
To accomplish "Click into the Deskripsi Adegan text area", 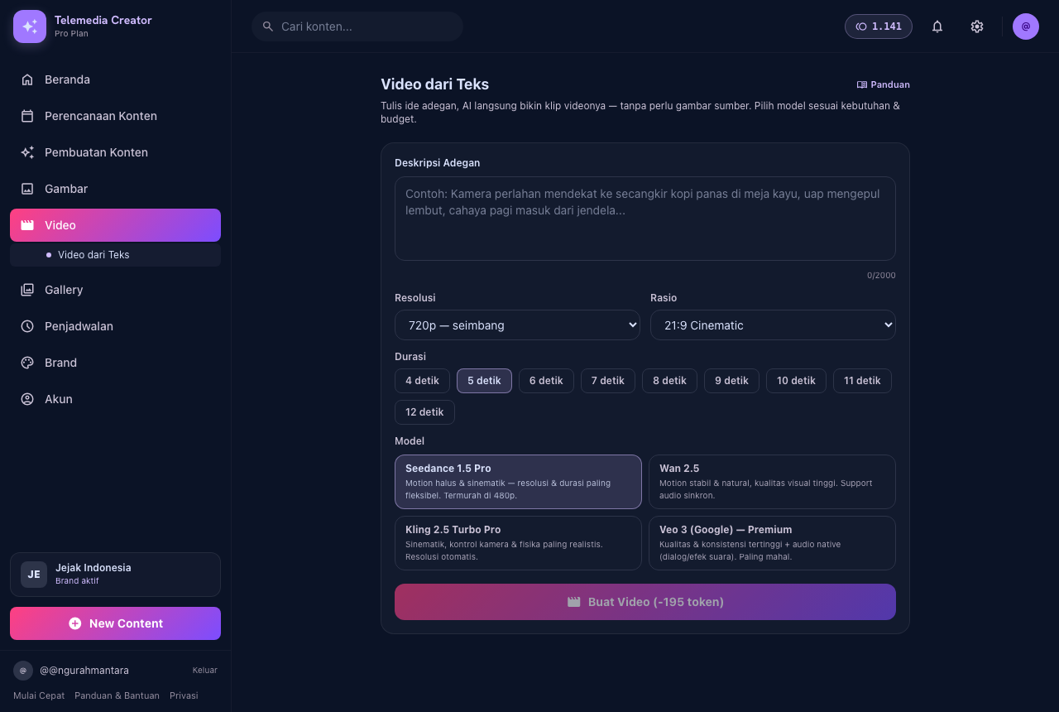I will tap(645, 219).
